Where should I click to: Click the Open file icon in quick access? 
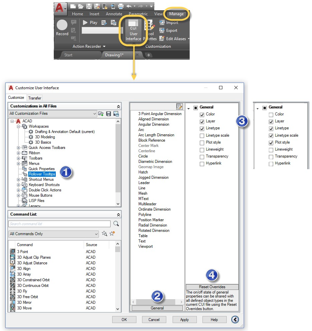(x=81, y=6)
